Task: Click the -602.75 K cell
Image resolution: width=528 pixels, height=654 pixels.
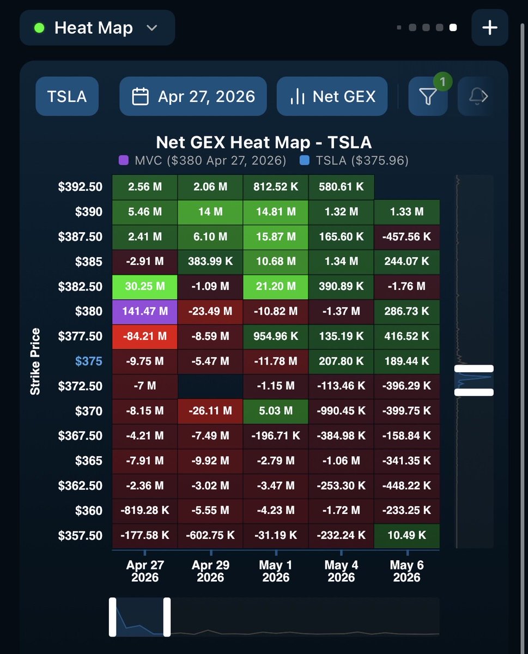Action: coord(210,536)
